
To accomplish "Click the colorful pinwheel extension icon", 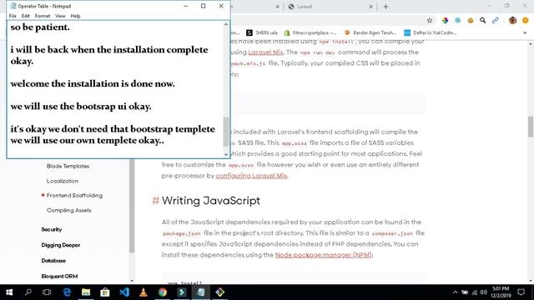I will click(x=445, y=20).
